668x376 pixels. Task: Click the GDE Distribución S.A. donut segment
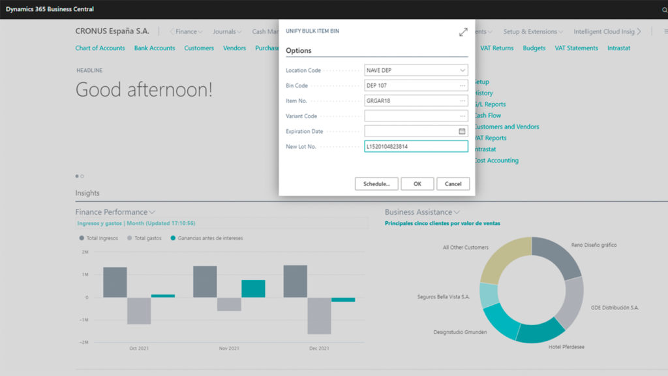(x=573, y=303)
